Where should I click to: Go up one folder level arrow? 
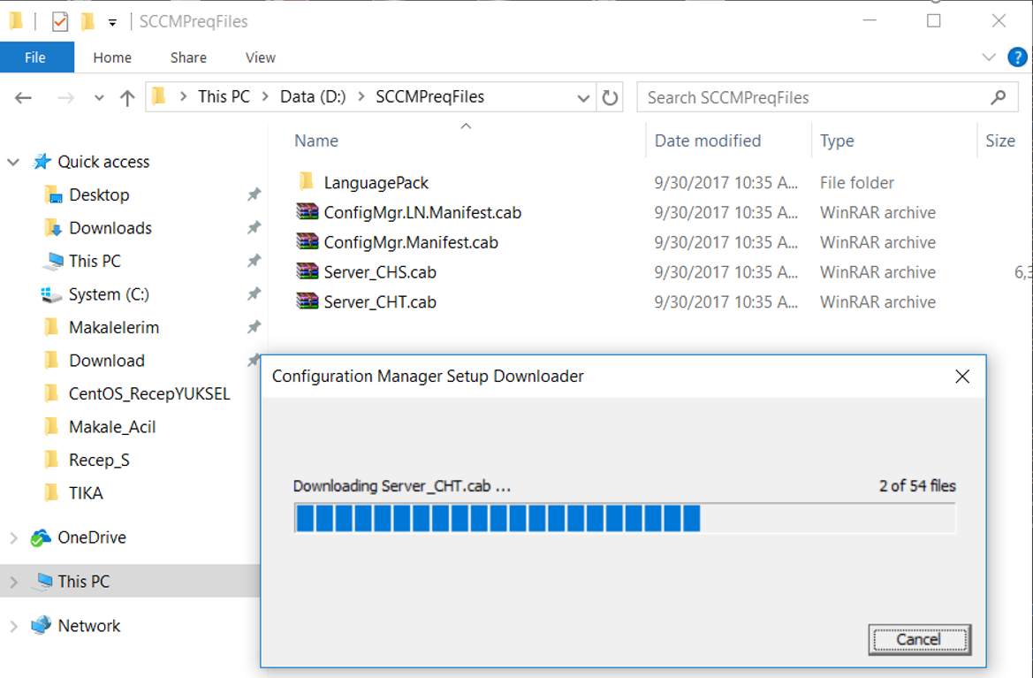coord(127,98)
